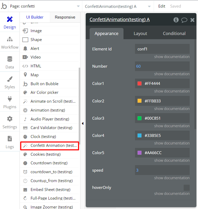Click the Edit menu button

tap(162, 6)
